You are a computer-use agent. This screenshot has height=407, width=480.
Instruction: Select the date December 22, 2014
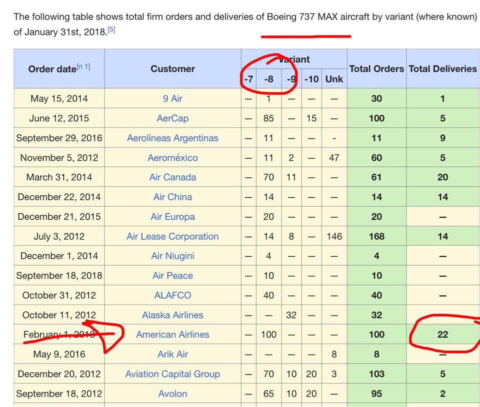click(59, 197)
